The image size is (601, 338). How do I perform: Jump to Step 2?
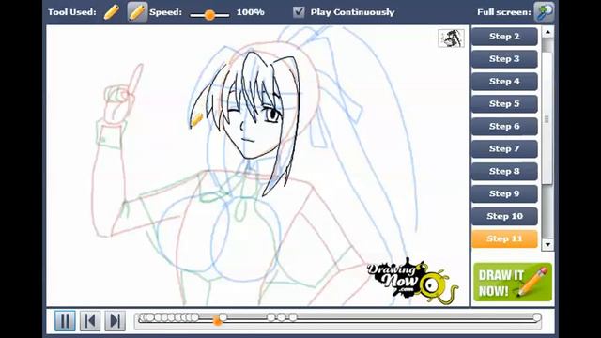pyautogui.click(x=504, y=37)
